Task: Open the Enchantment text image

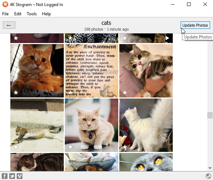Action: pyautogui.click(x=92, y=71)
